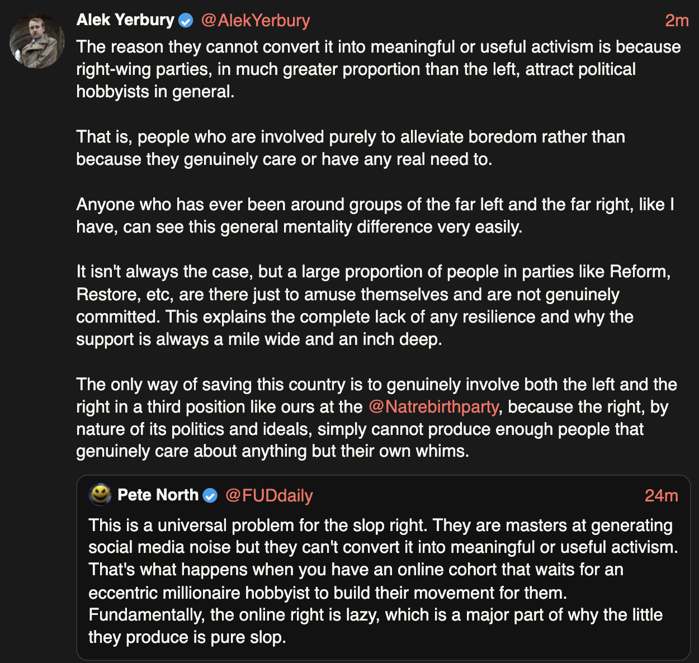This screenshot has width=699, height=663.
Task: Click Alek Yerbury's profile avatar photo
Action: [x=37, y=41]
